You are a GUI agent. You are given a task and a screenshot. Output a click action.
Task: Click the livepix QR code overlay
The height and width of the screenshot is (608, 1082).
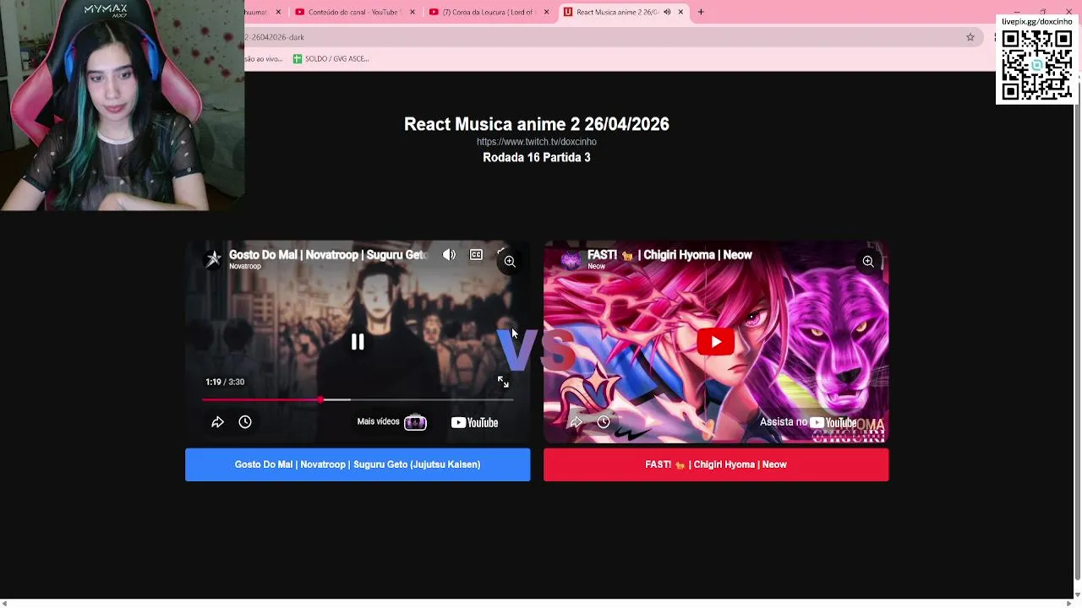pos(1036,65)
